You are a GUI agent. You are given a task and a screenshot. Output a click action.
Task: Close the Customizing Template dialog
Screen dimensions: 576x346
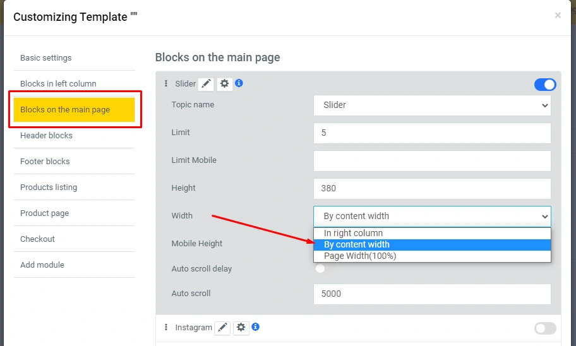coord(558,15)
